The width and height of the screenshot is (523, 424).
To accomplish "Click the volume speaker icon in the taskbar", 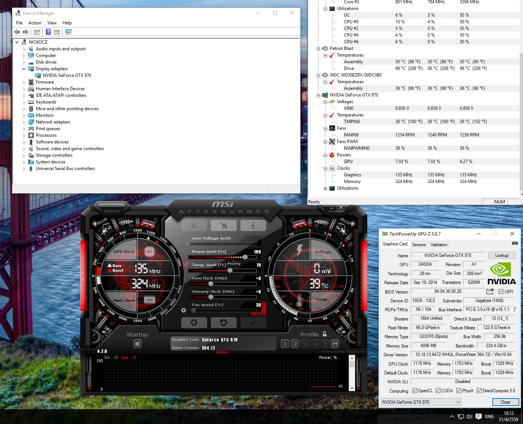I will point(469,417).
